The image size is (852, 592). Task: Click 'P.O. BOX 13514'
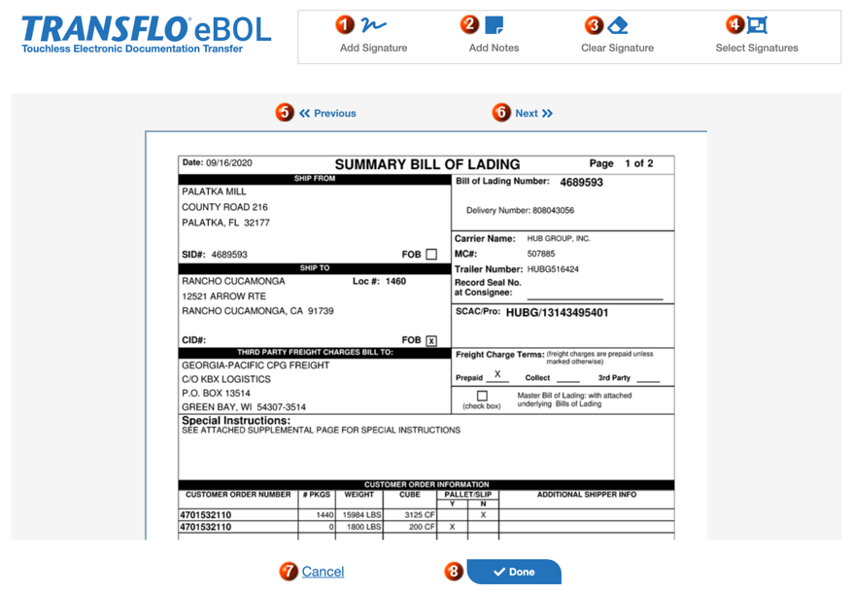click(217, 393)
